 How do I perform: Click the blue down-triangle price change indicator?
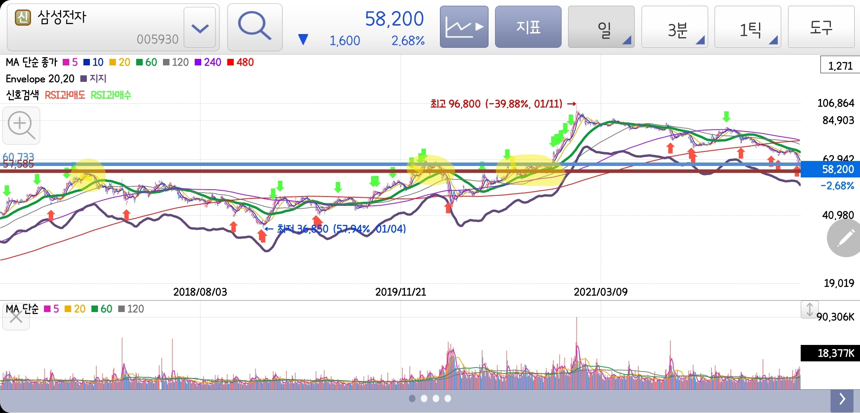coord(303,39)
